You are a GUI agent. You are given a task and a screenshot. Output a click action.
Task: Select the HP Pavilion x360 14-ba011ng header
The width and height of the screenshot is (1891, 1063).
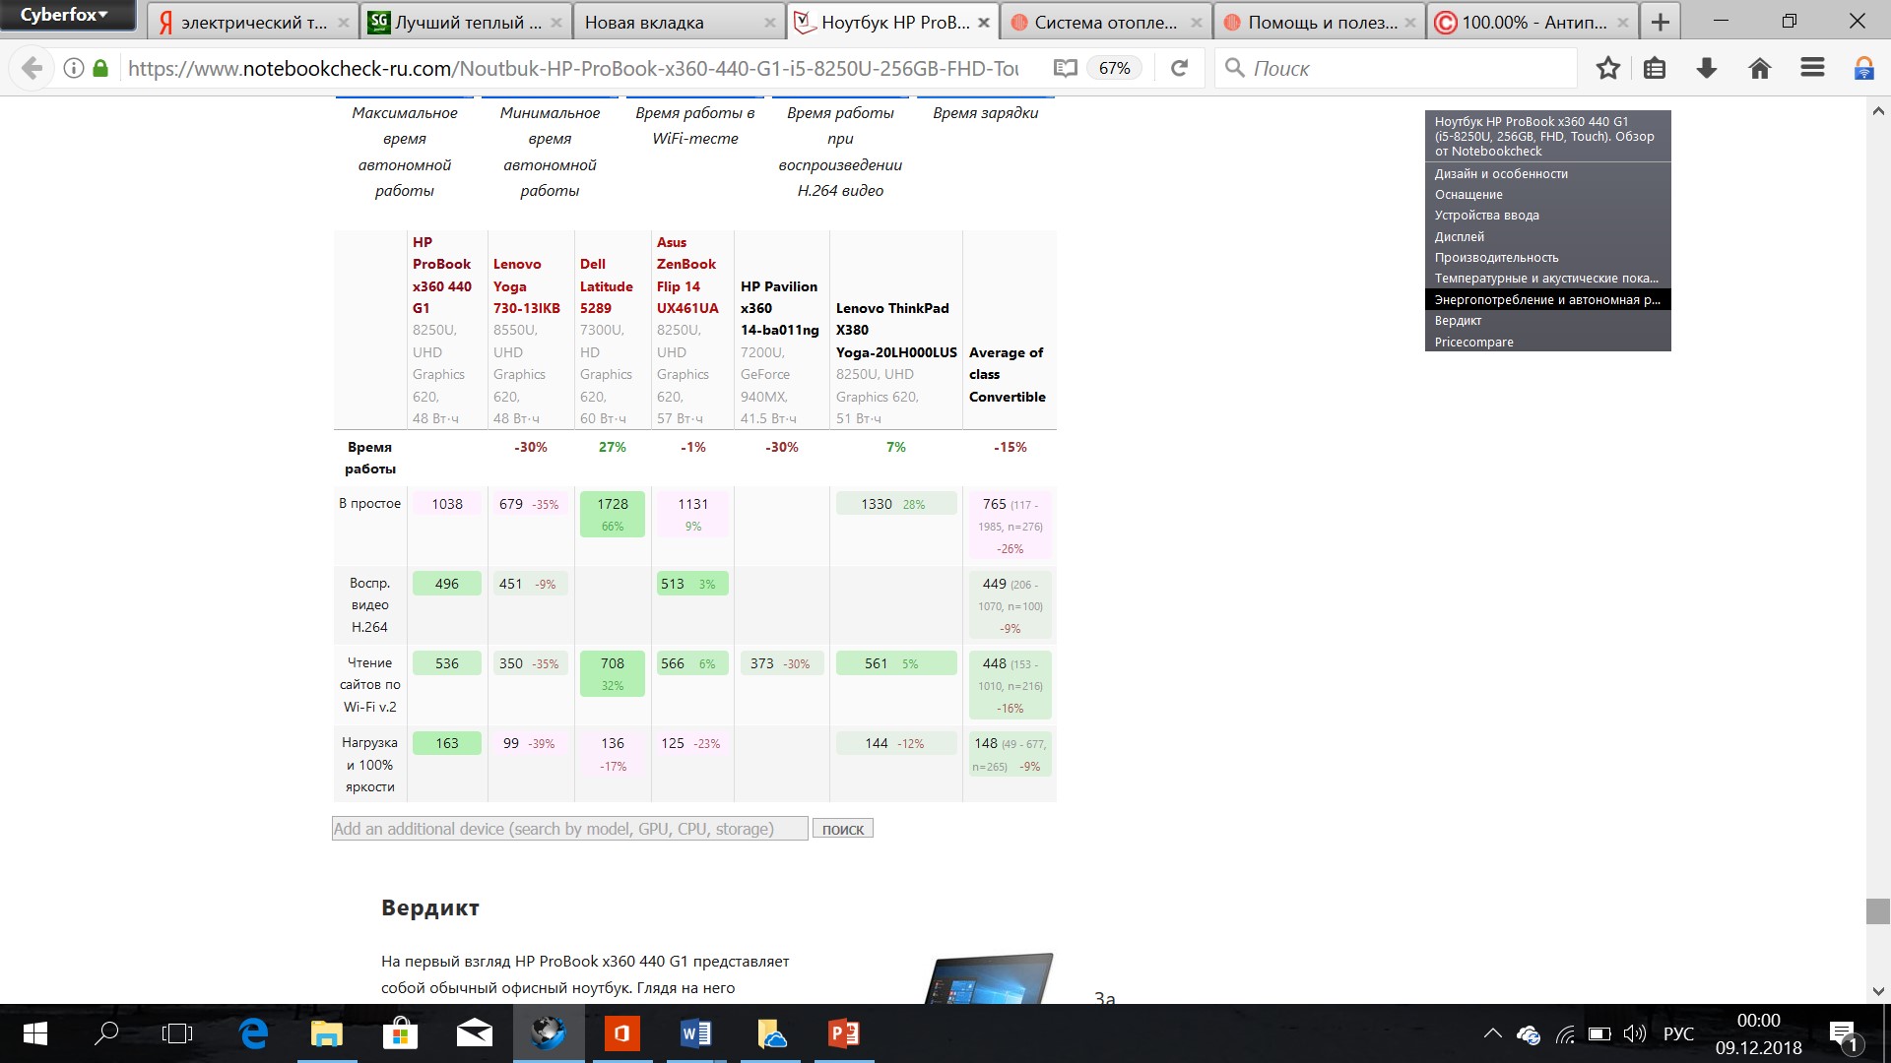(779, 308)
